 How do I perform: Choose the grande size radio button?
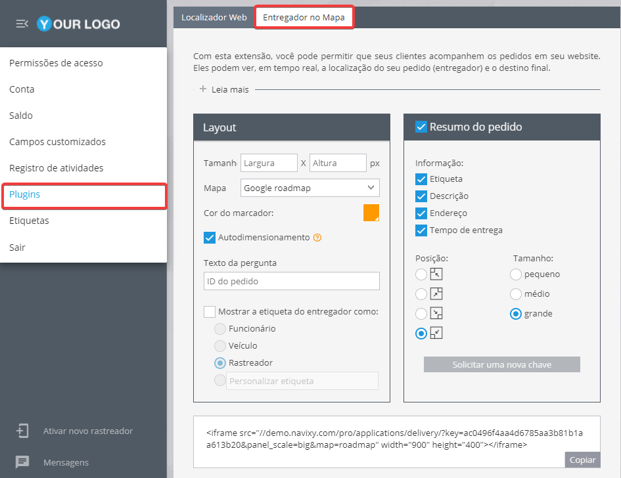click(516, 314)
